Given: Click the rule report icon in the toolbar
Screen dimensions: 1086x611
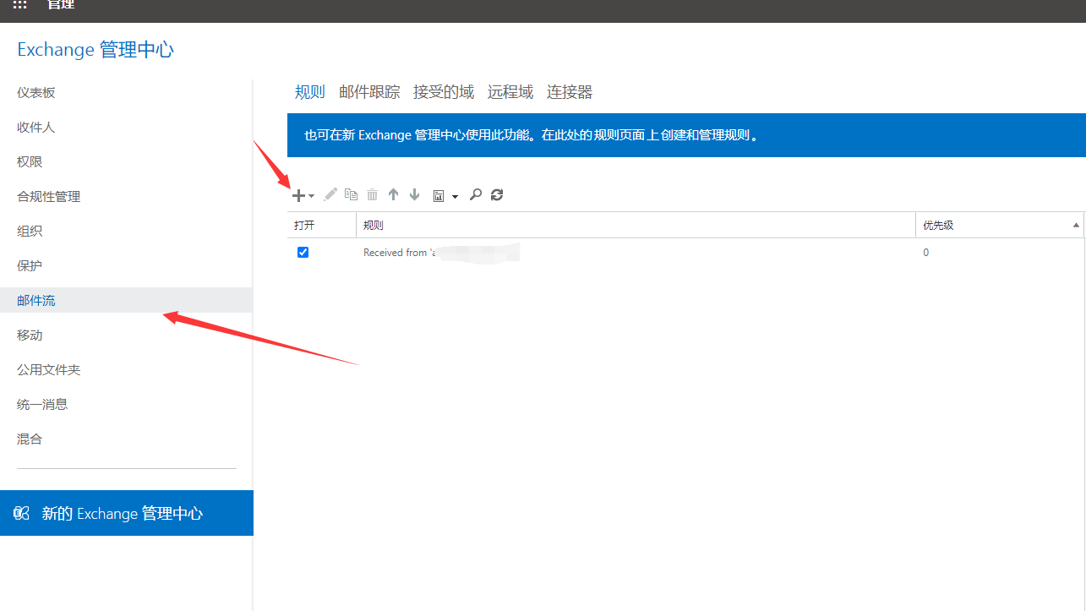Looking at the screenshot, I should pyautogui.click(x=439, y=195).
